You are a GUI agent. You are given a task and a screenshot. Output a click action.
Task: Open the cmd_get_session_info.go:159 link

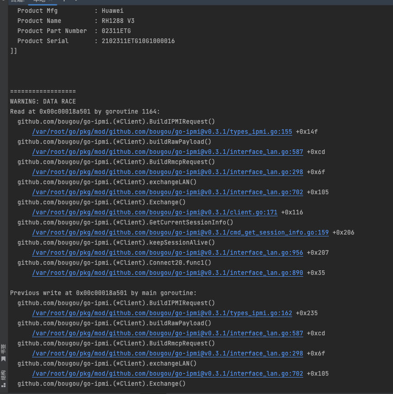click(180, 232)
